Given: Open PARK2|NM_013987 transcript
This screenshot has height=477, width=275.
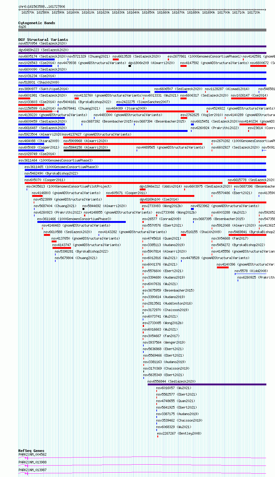Looking at the screenshot, I should tap(32, 470).
